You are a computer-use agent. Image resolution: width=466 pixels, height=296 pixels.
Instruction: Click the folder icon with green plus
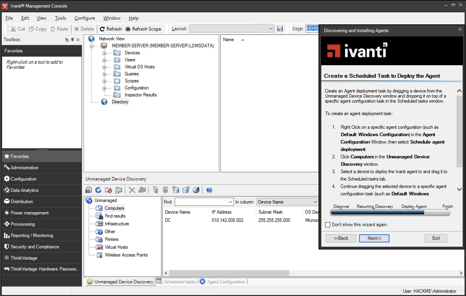click(119, 190)
